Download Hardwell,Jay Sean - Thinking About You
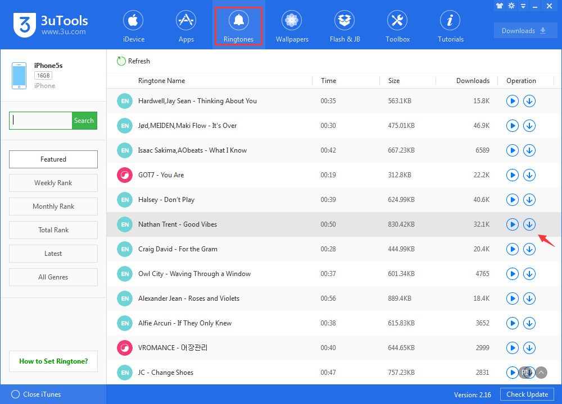The image size is (562, 404). [529, 101]
